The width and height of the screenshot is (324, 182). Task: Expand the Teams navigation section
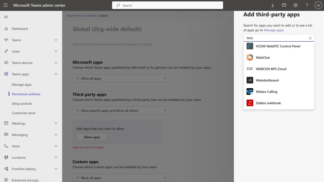[x=56, y=40]
